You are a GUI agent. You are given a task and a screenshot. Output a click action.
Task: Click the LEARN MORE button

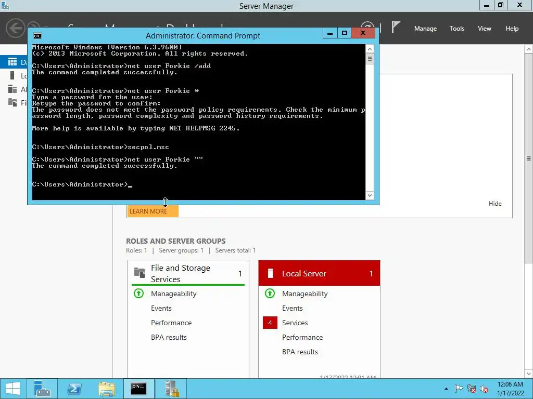tap(153, 211)
